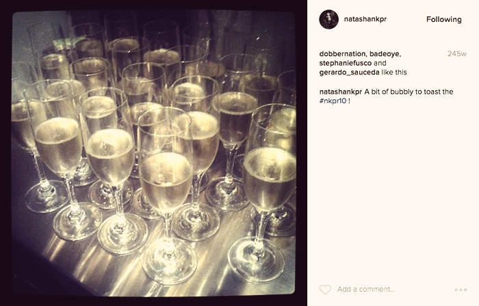Click the Add a comment field

[x=366, y=289]
